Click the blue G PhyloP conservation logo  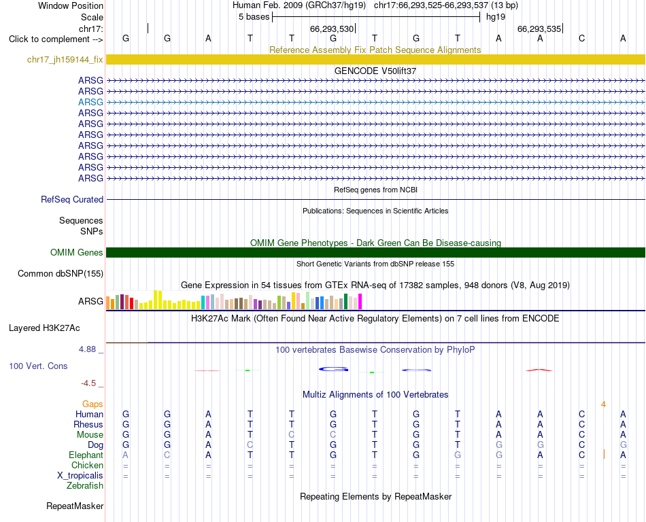(333, 369)
